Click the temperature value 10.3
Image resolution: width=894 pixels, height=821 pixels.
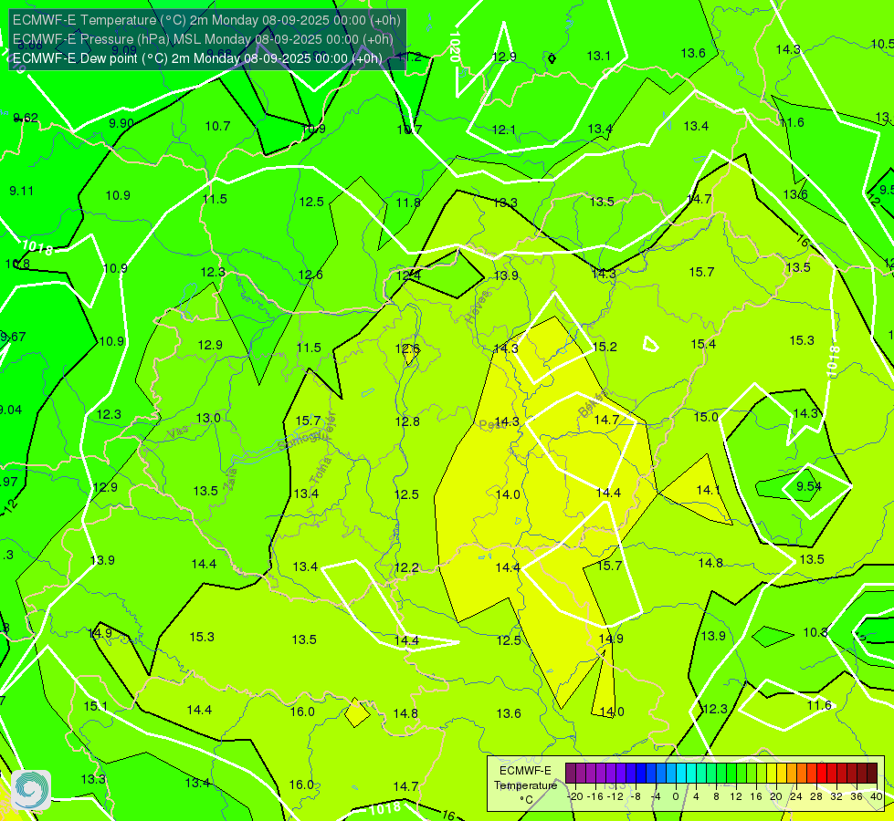tap(815, 632)
